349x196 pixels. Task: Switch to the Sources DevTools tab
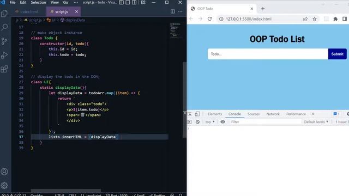[254, 114]
